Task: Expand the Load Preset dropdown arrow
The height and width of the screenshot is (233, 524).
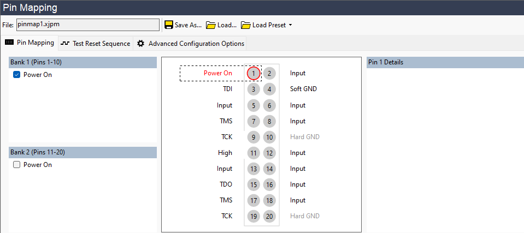Action: (291, 25)
